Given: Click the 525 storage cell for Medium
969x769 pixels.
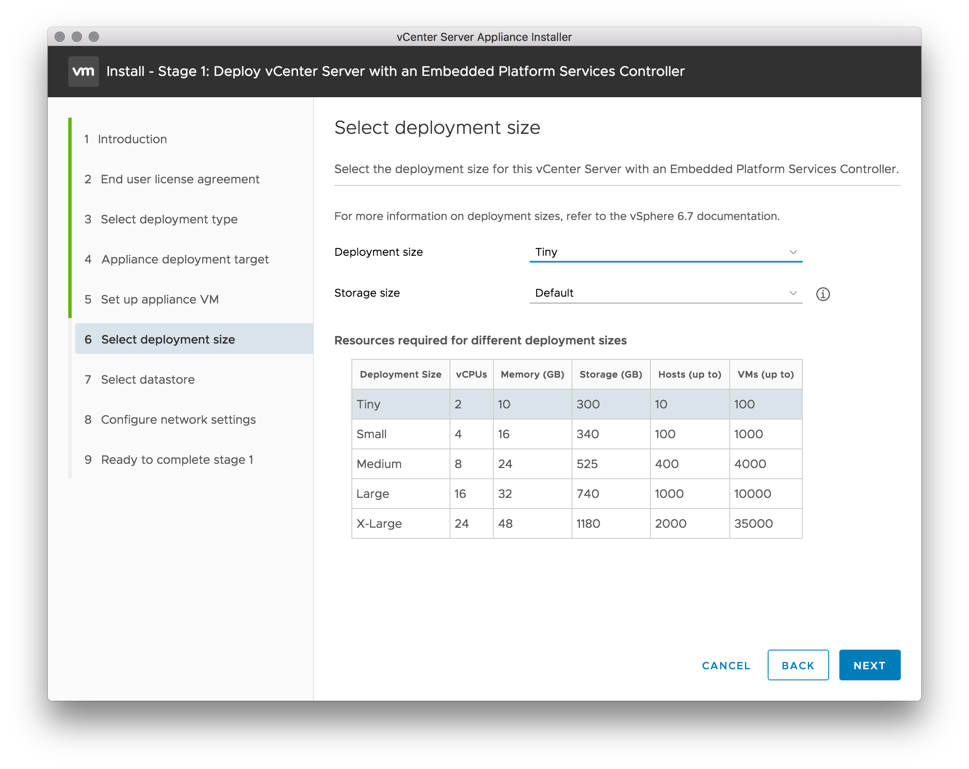Looking at the screenshot, I should click(x=611, y=463).
